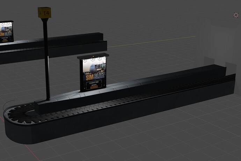
Task: Click the orange origin dot atop center billboard
Action: (x=93, y=56)
